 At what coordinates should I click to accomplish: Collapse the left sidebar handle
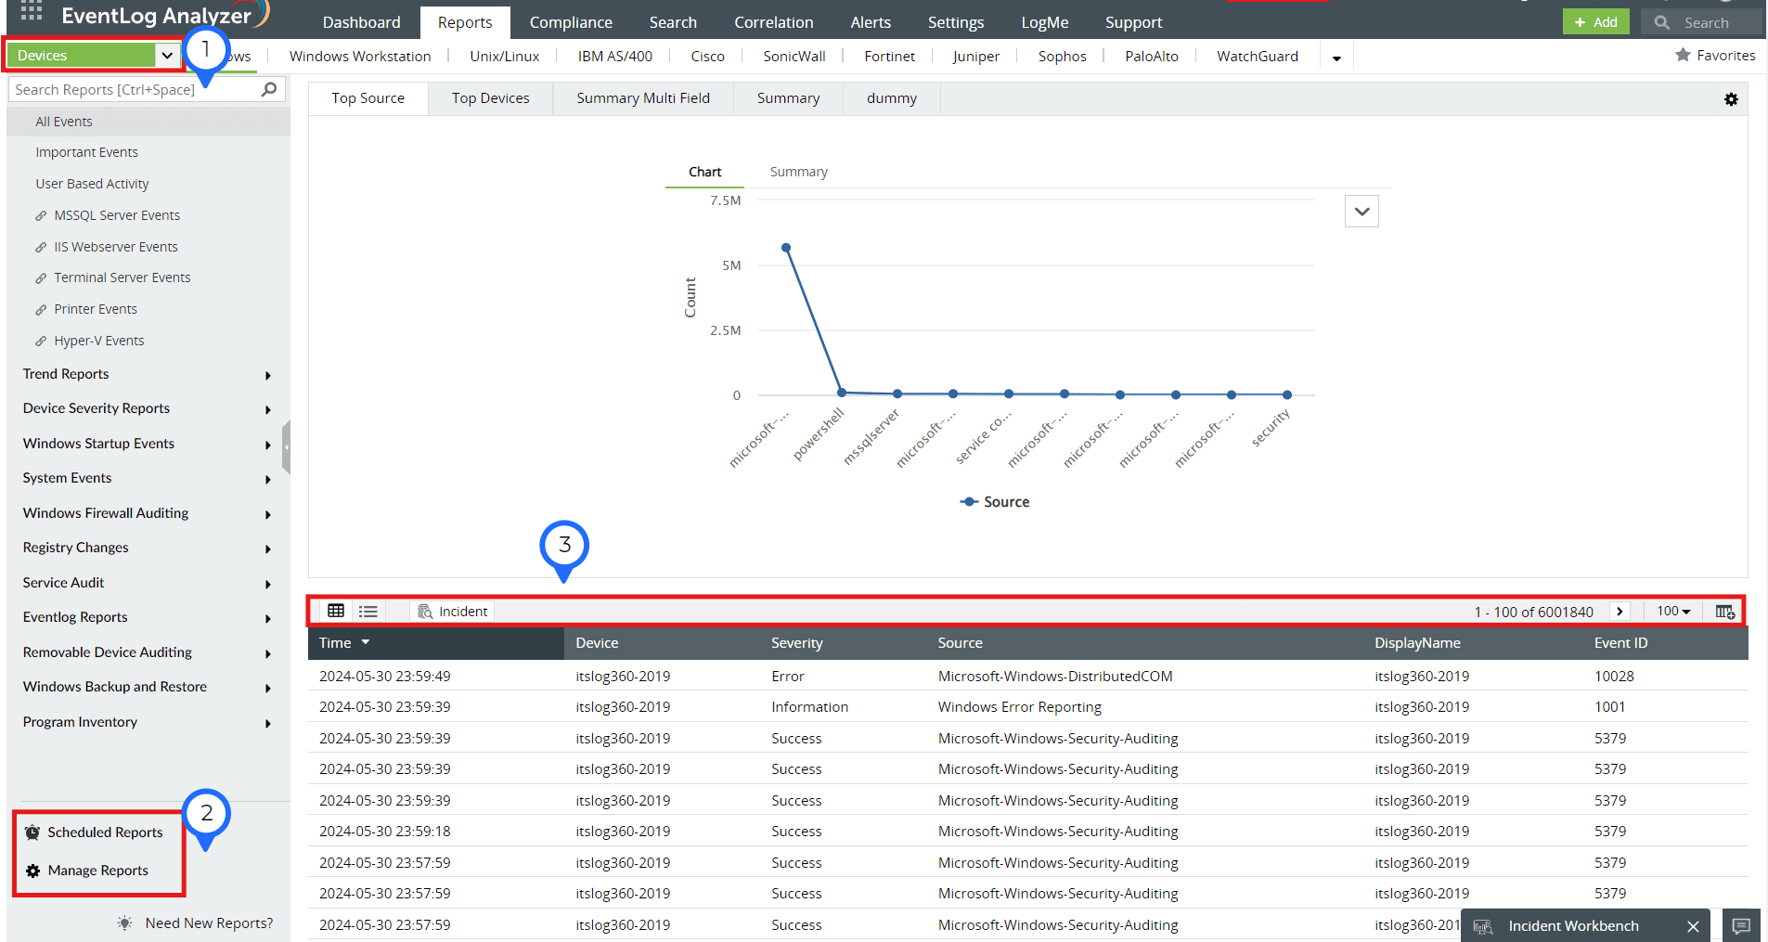click(287, 447)
